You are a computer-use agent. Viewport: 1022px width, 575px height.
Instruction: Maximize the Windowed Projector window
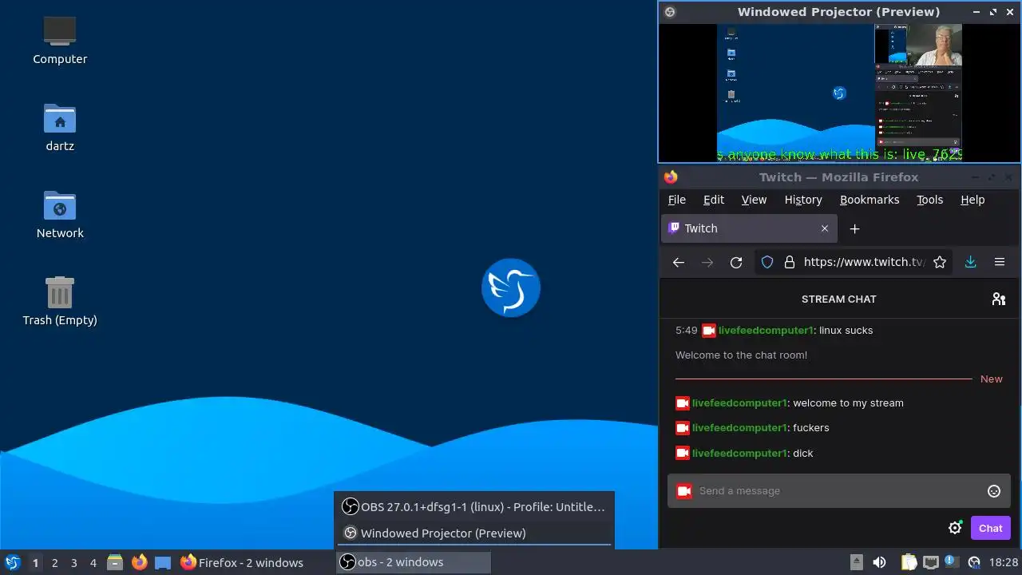[x=993, y=12]
